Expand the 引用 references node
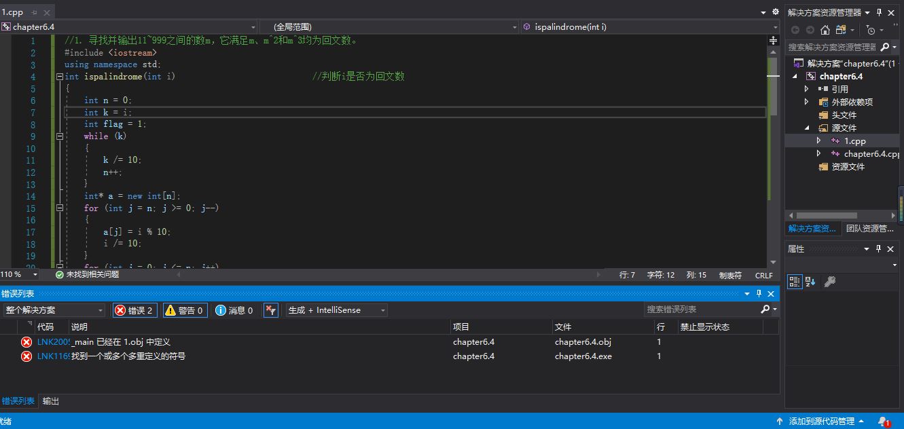The image size is (904, 429). pos(807,89)
